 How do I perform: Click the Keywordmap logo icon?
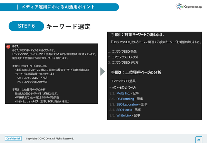coord(179,7)
